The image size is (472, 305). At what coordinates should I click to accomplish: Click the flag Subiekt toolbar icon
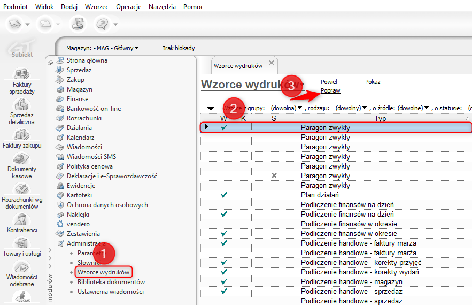pyautogui.click(x=78, y=24)
